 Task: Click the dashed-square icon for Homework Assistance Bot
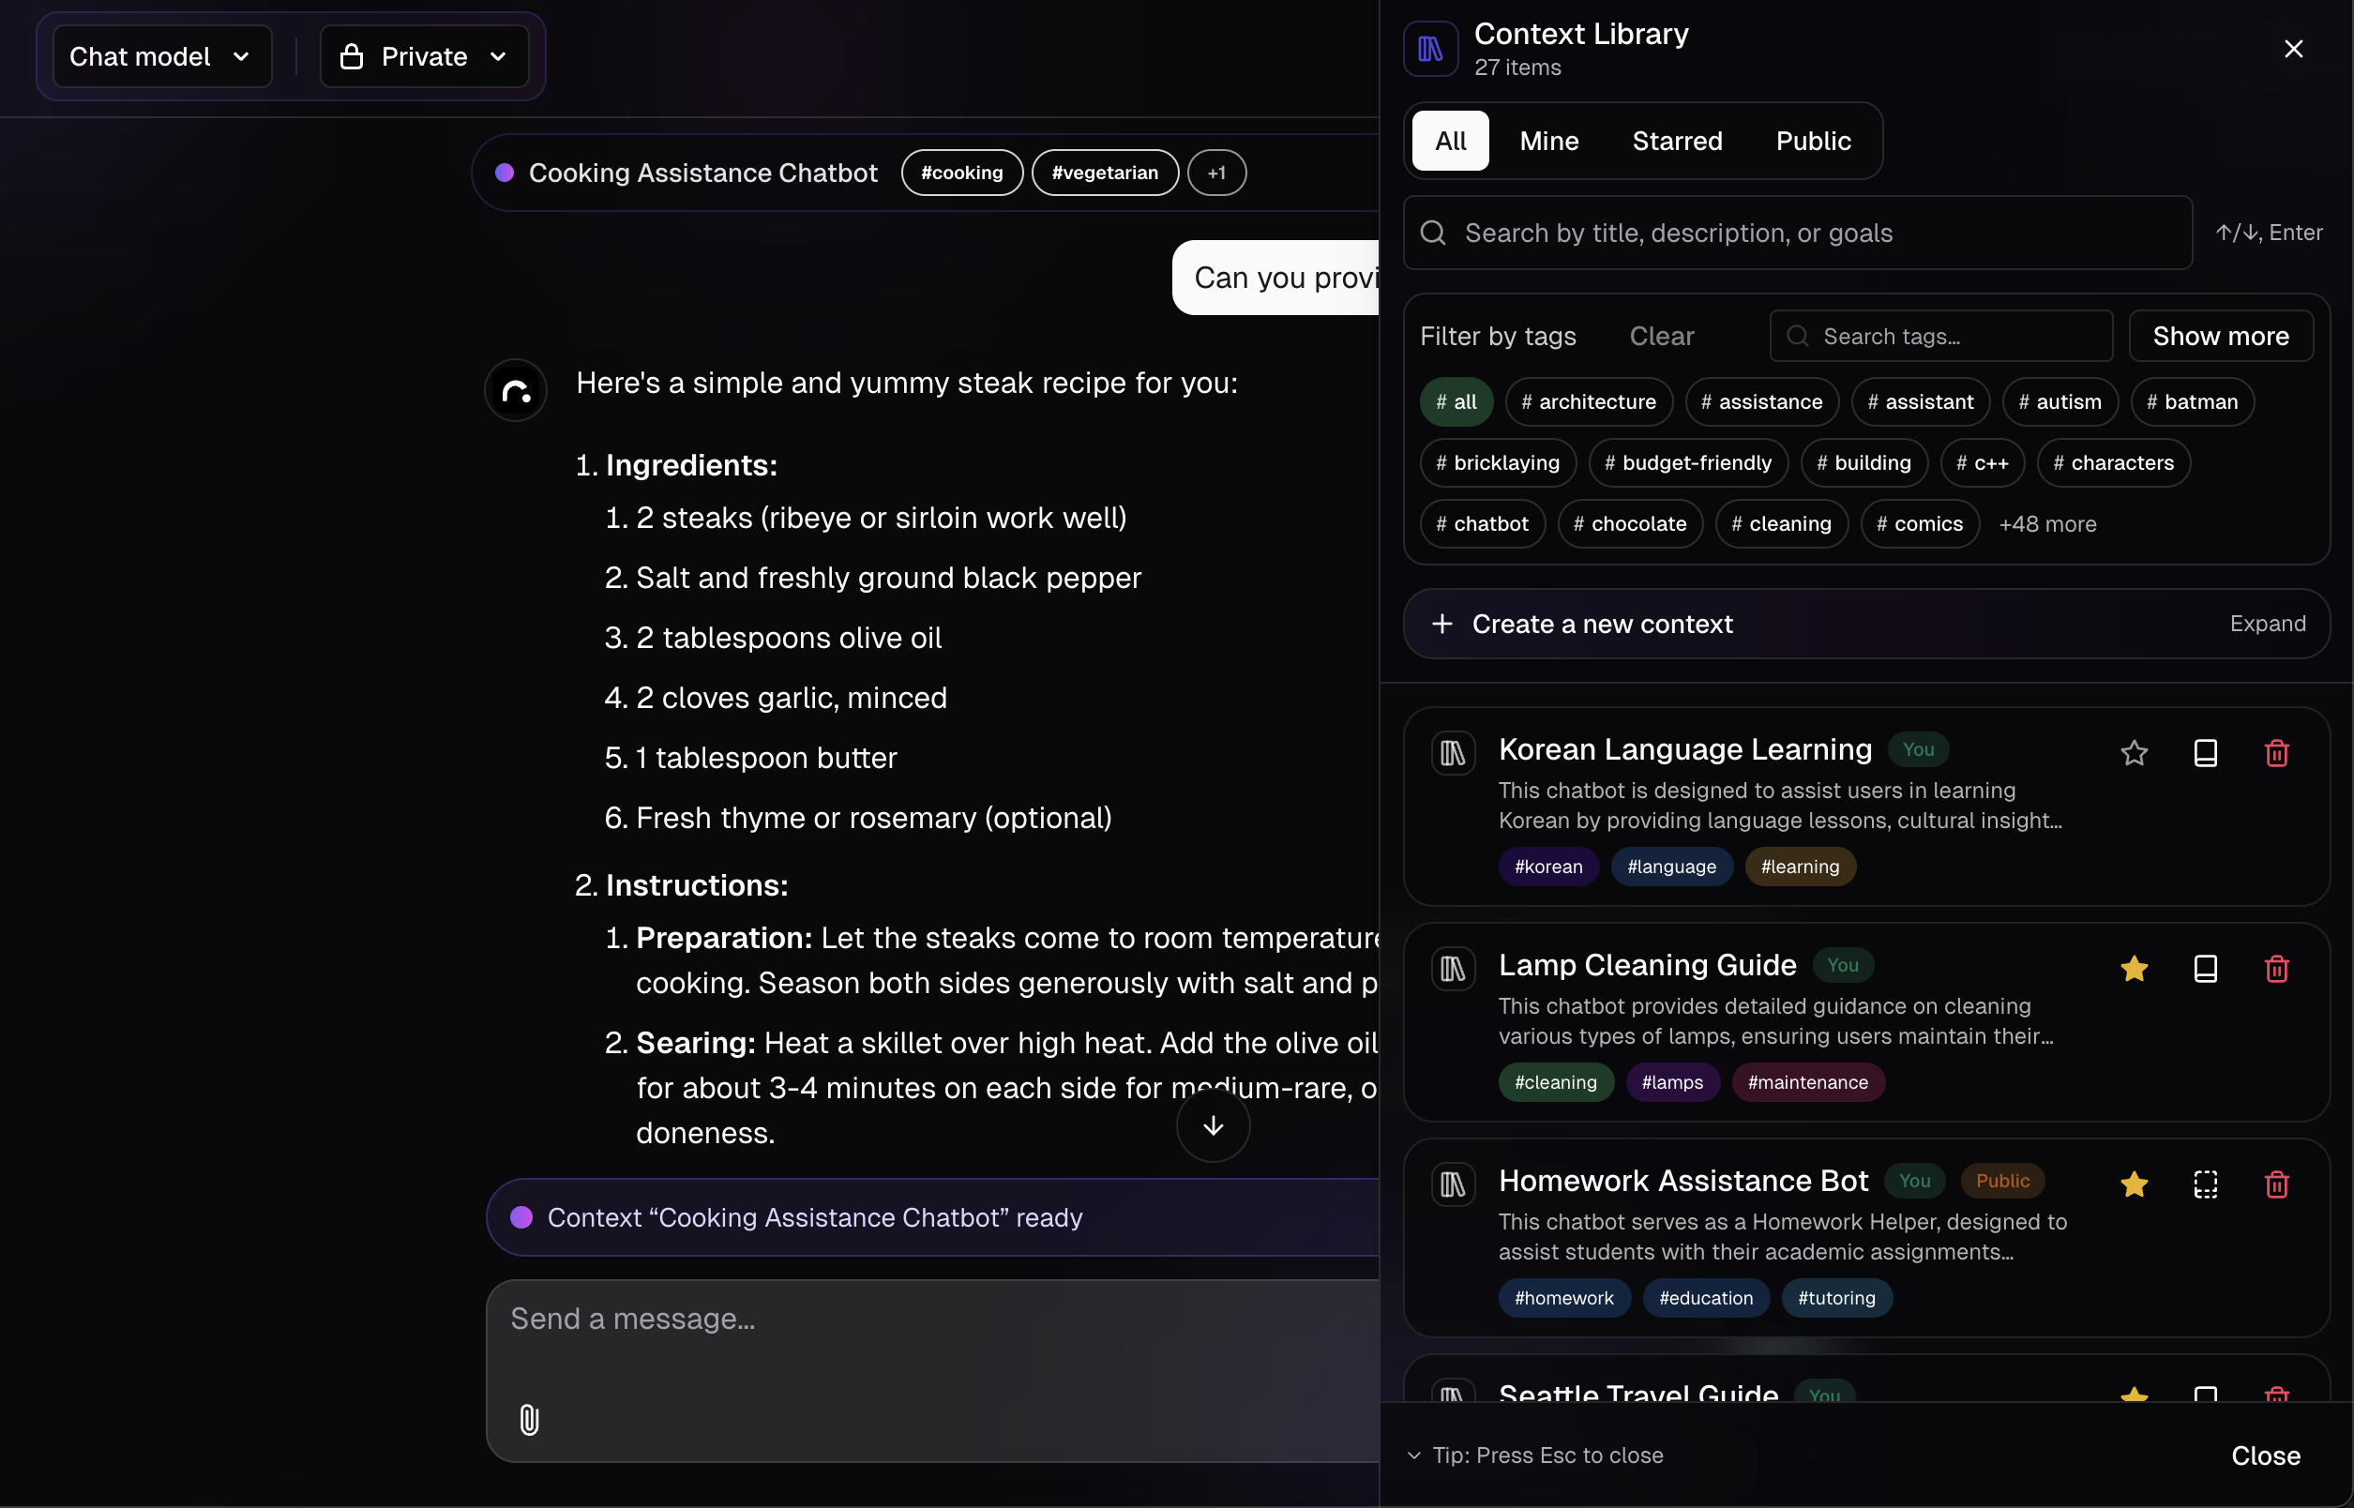pos(2205,1184)
